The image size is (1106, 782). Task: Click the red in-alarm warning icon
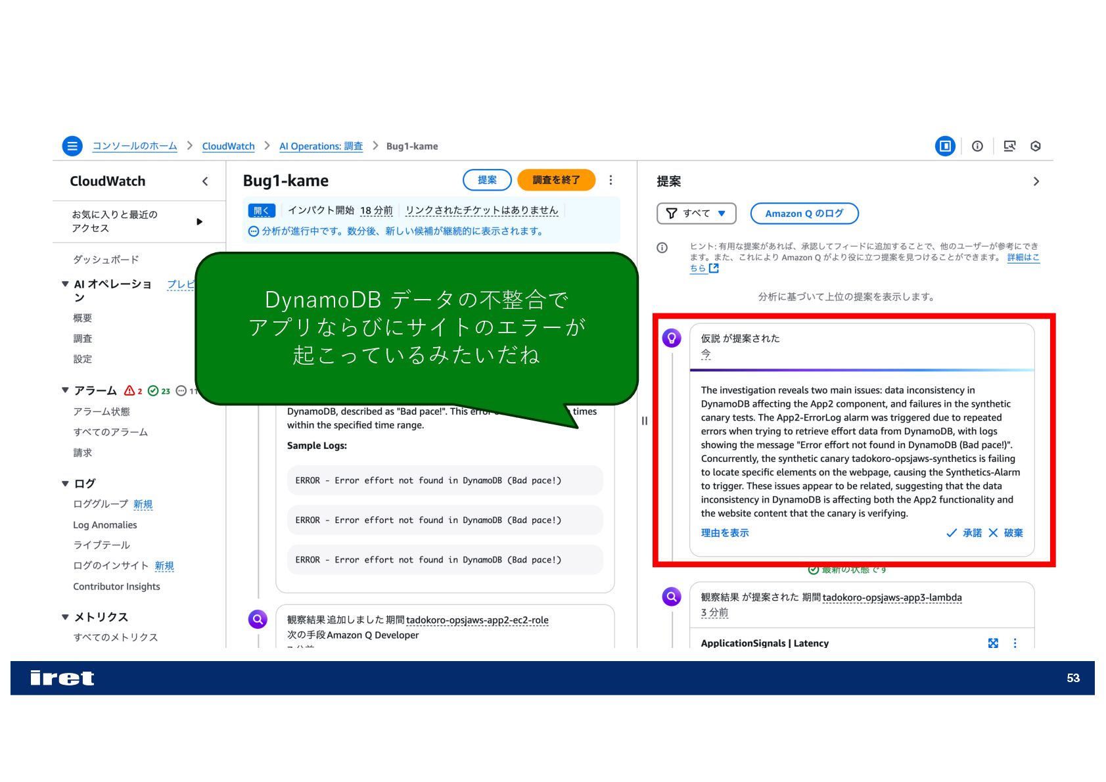click(x=130, y=390)
